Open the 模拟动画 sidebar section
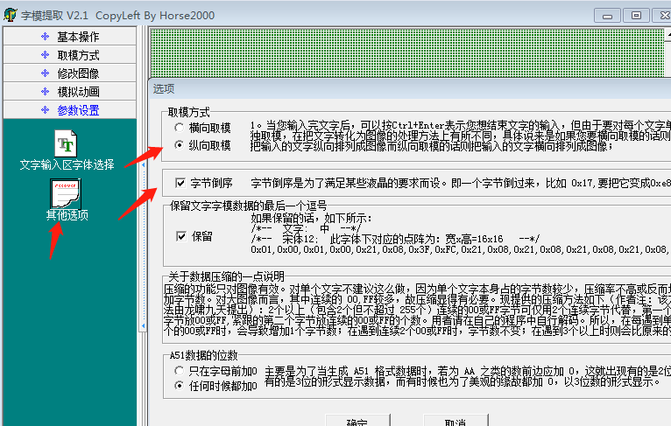The image size is (671, 426). coord(70,92)
